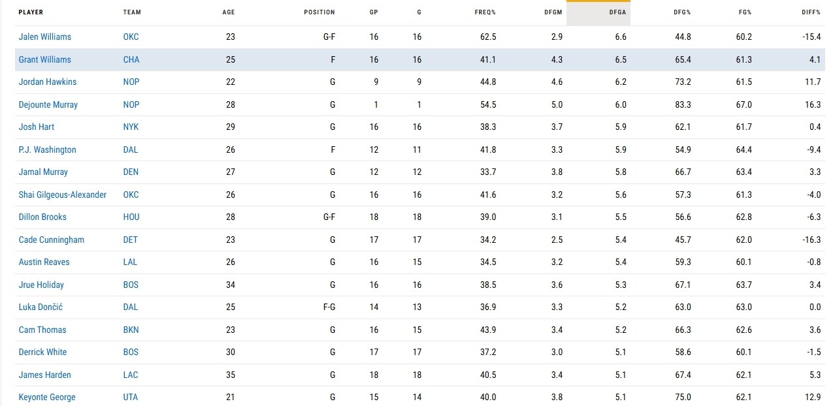This screenshot has height=406, width=835.
Task: Open the CHA team link
Action: [131, 59]
